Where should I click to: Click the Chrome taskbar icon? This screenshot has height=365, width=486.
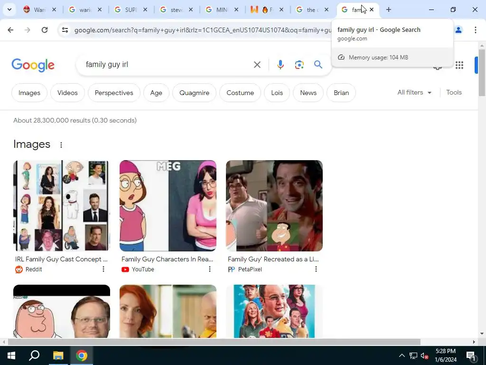[x=82, y=355]
